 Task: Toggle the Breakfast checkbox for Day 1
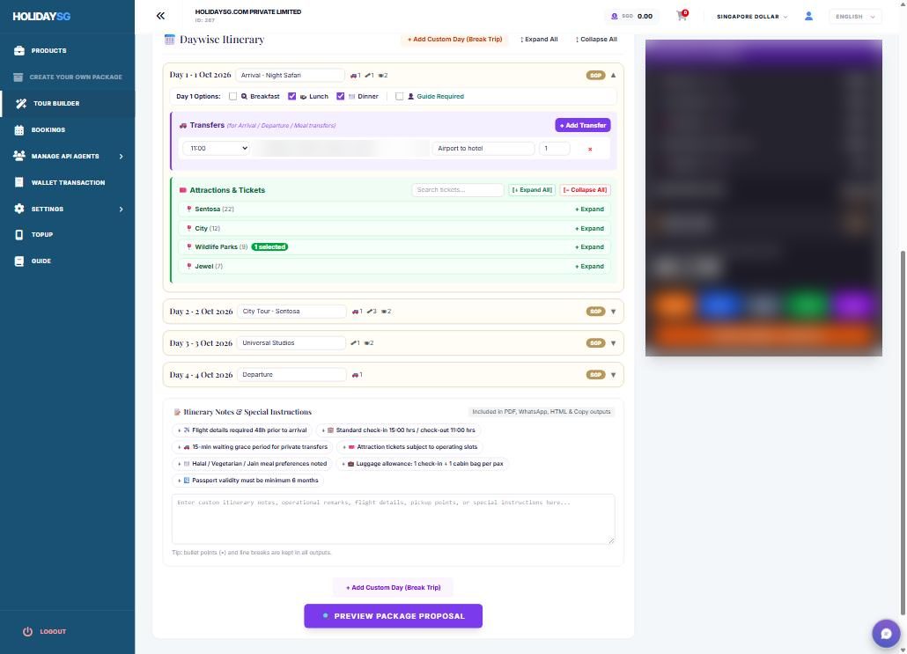click(232, 97)
